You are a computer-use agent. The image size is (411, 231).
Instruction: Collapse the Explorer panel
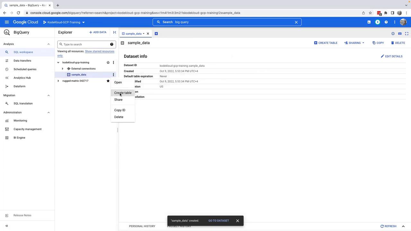[115, 32]
